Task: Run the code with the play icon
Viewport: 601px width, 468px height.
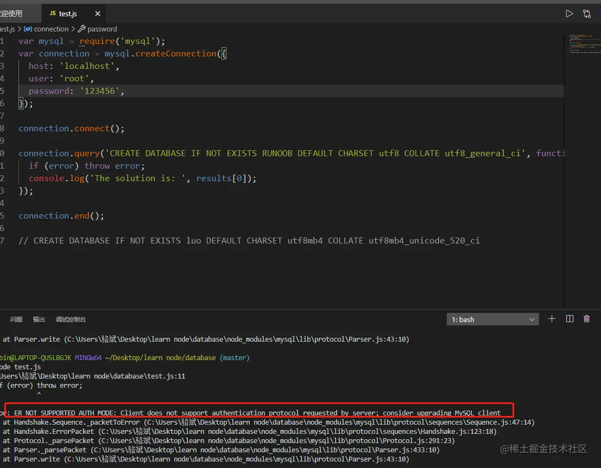Action: coord(569,14)
